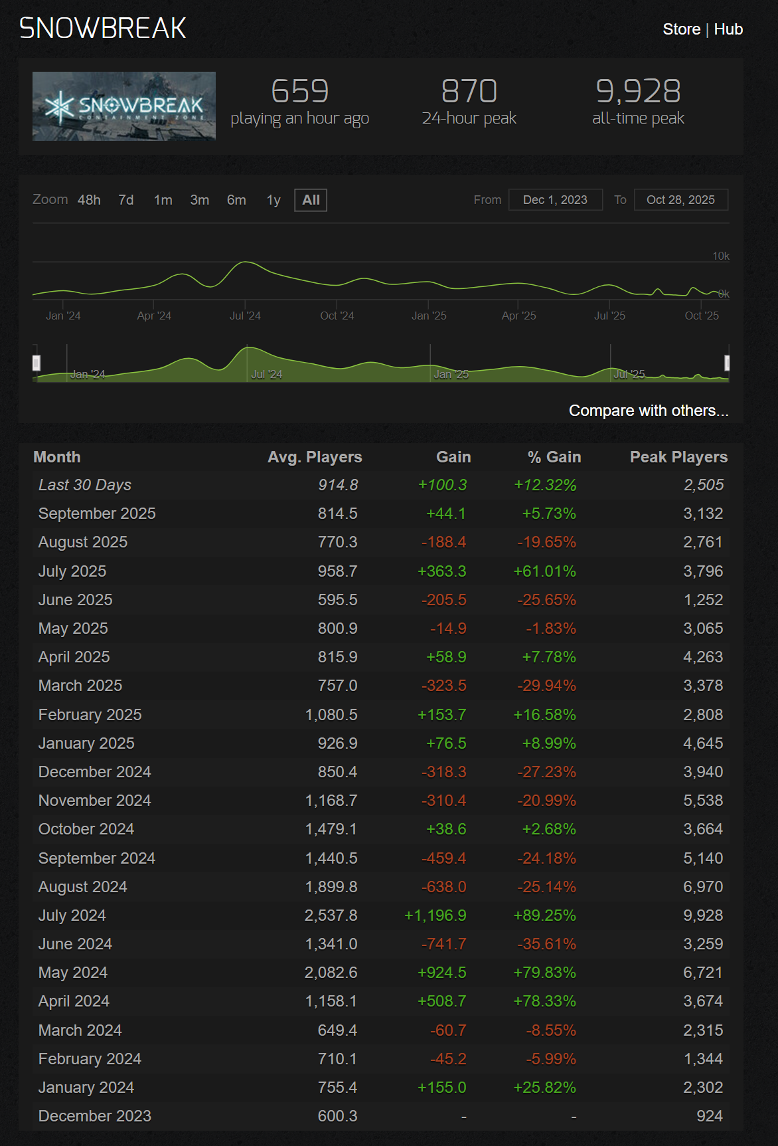Click the September 2025 row label

[97, 514]
